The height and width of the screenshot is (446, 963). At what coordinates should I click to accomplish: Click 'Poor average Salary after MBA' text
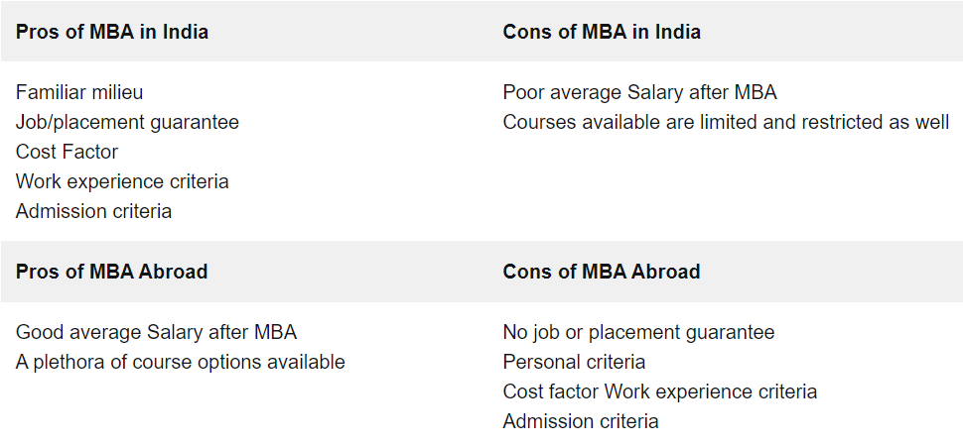(640, 92)
